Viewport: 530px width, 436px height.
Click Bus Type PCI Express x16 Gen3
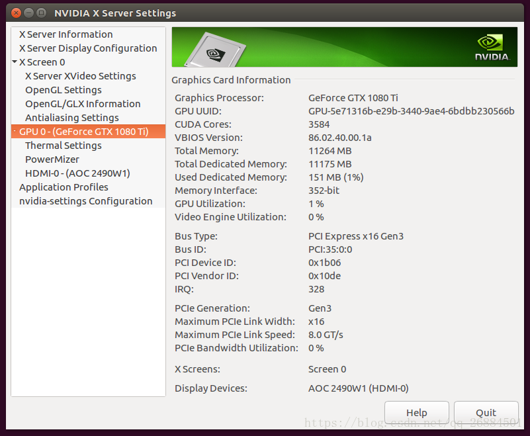coord(356,236)
